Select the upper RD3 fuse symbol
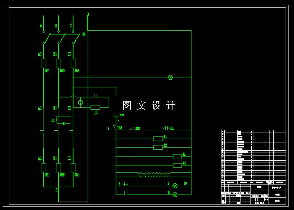 (73, 63)
